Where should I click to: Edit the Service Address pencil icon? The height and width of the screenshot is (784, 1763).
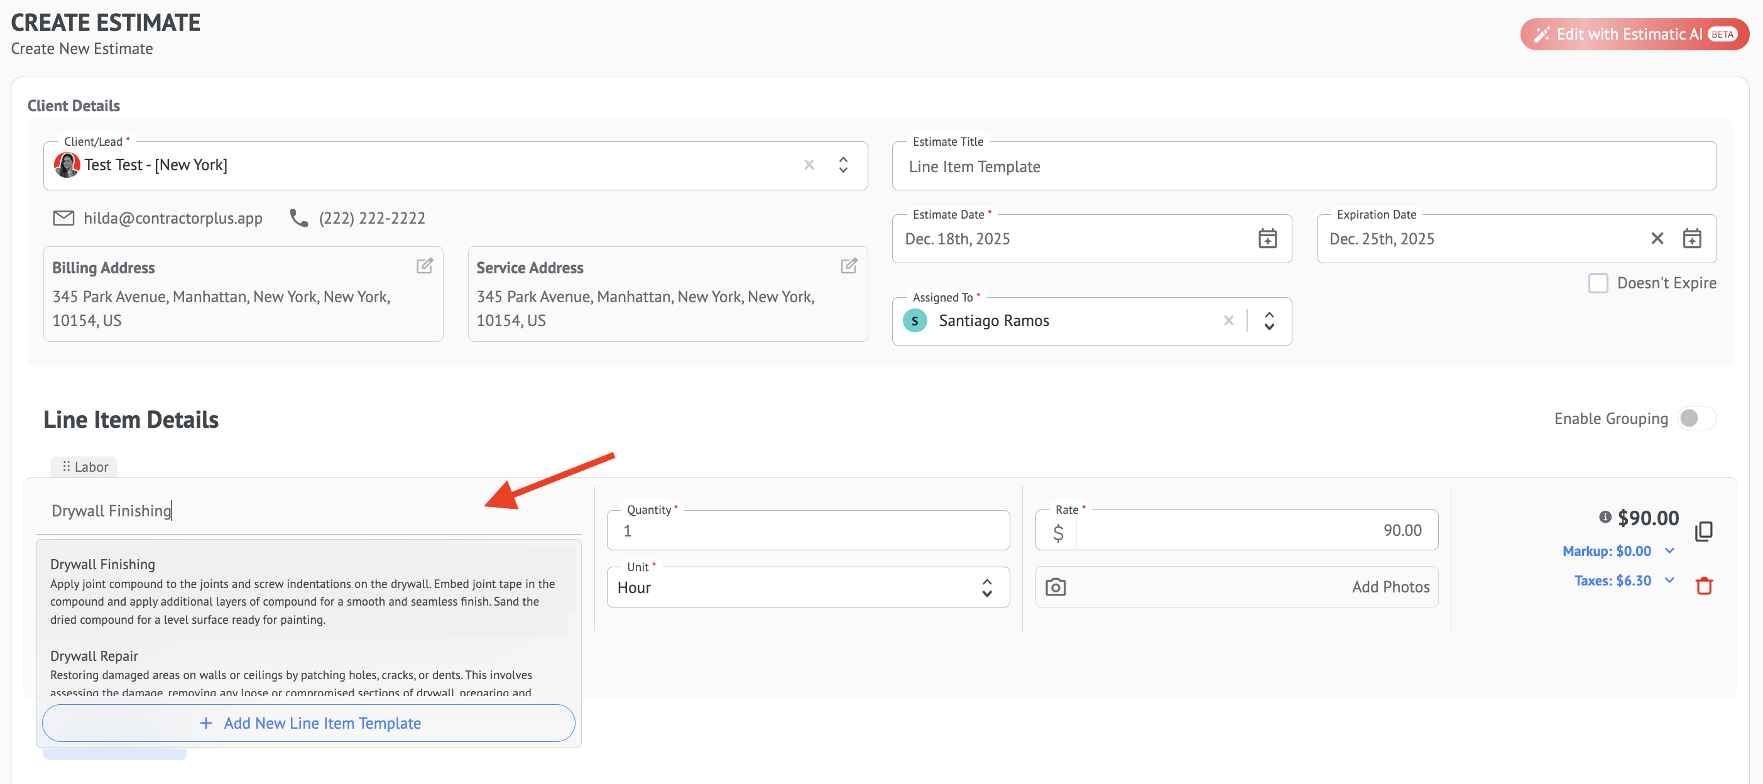click(849, 266)
